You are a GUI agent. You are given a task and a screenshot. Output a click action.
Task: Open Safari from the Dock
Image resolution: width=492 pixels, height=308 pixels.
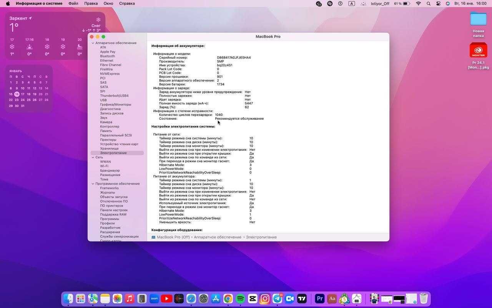click(x=191, y=298)
